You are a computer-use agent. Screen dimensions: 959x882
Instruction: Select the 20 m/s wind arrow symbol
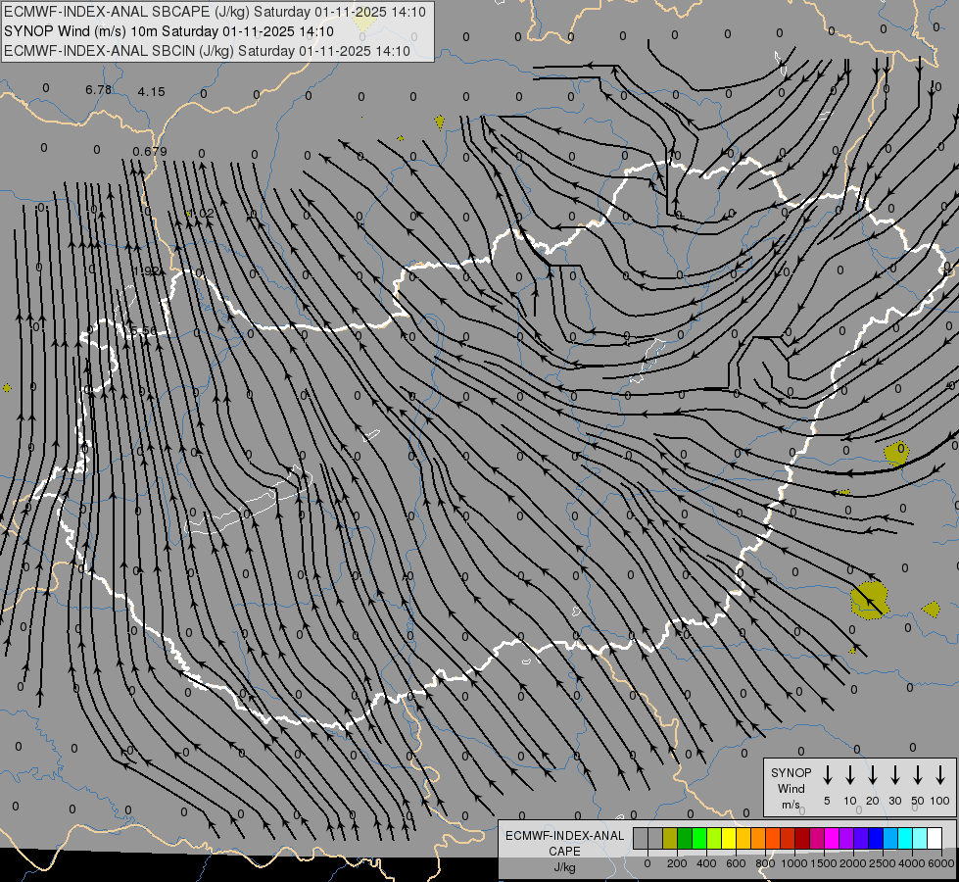pyautogui.click(x=873, y=775)
